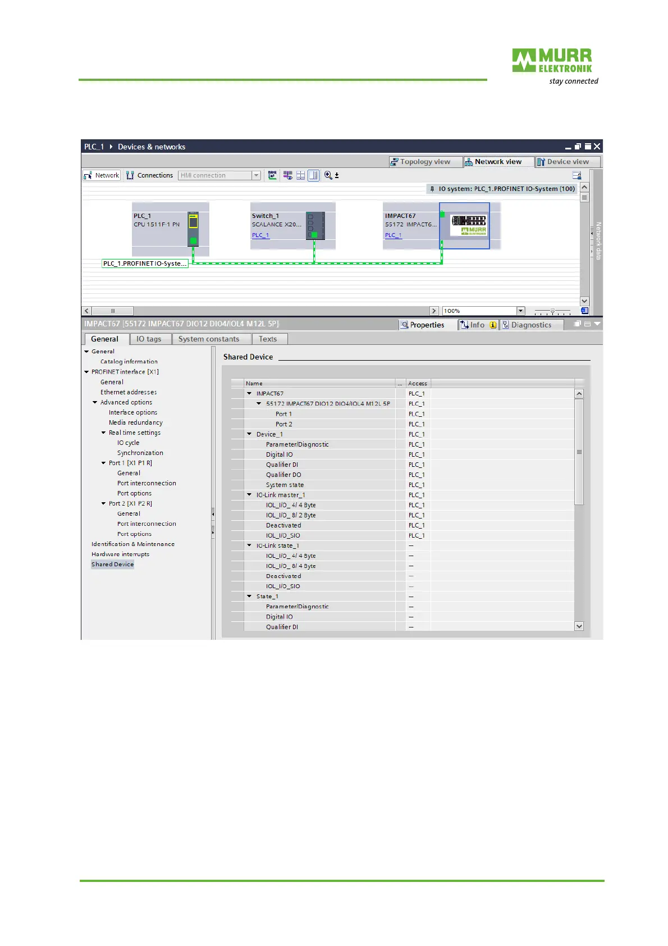Collapse IO-Link state_1 table row

pos(249,545)
